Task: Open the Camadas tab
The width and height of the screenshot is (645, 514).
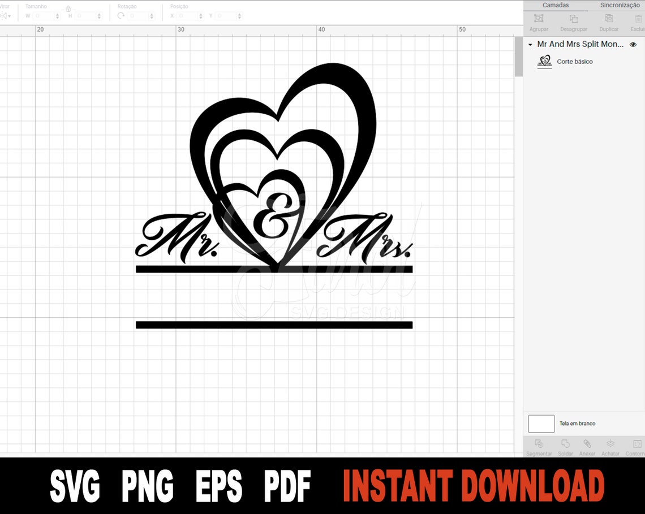Action: click(x=556, y=5)
